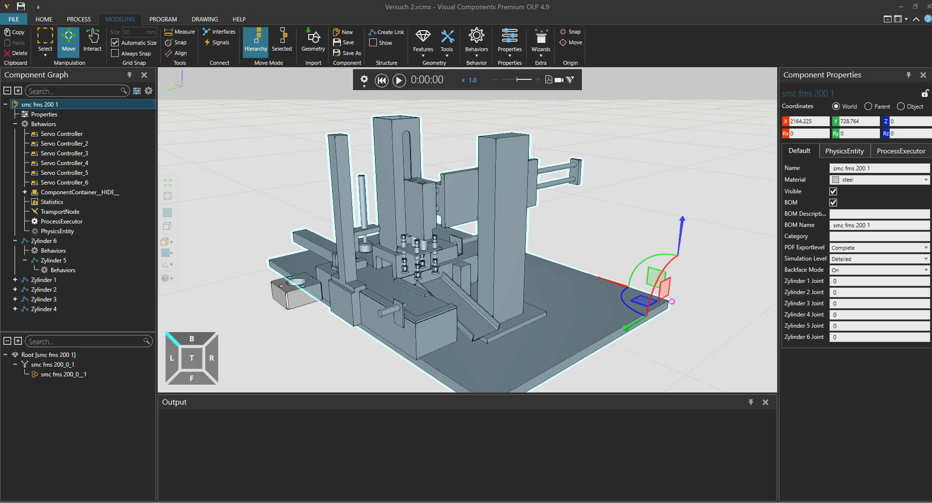
Task: Expand the Zylinder 1 tree node
Action: pyautogui.click(x=15, y=280)
